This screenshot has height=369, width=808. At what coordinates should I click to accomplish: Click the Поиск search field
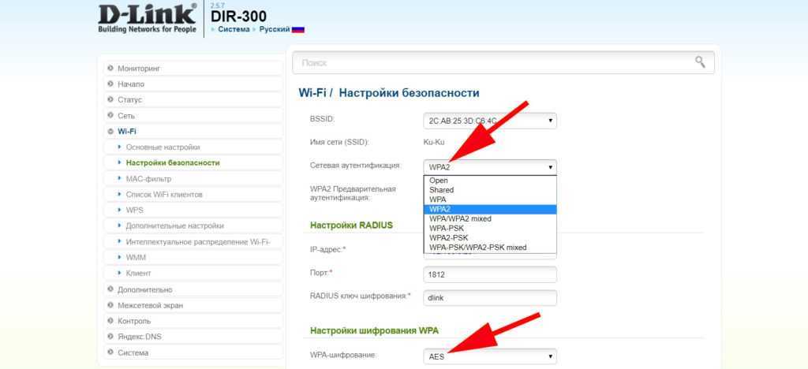coord(489,62)
